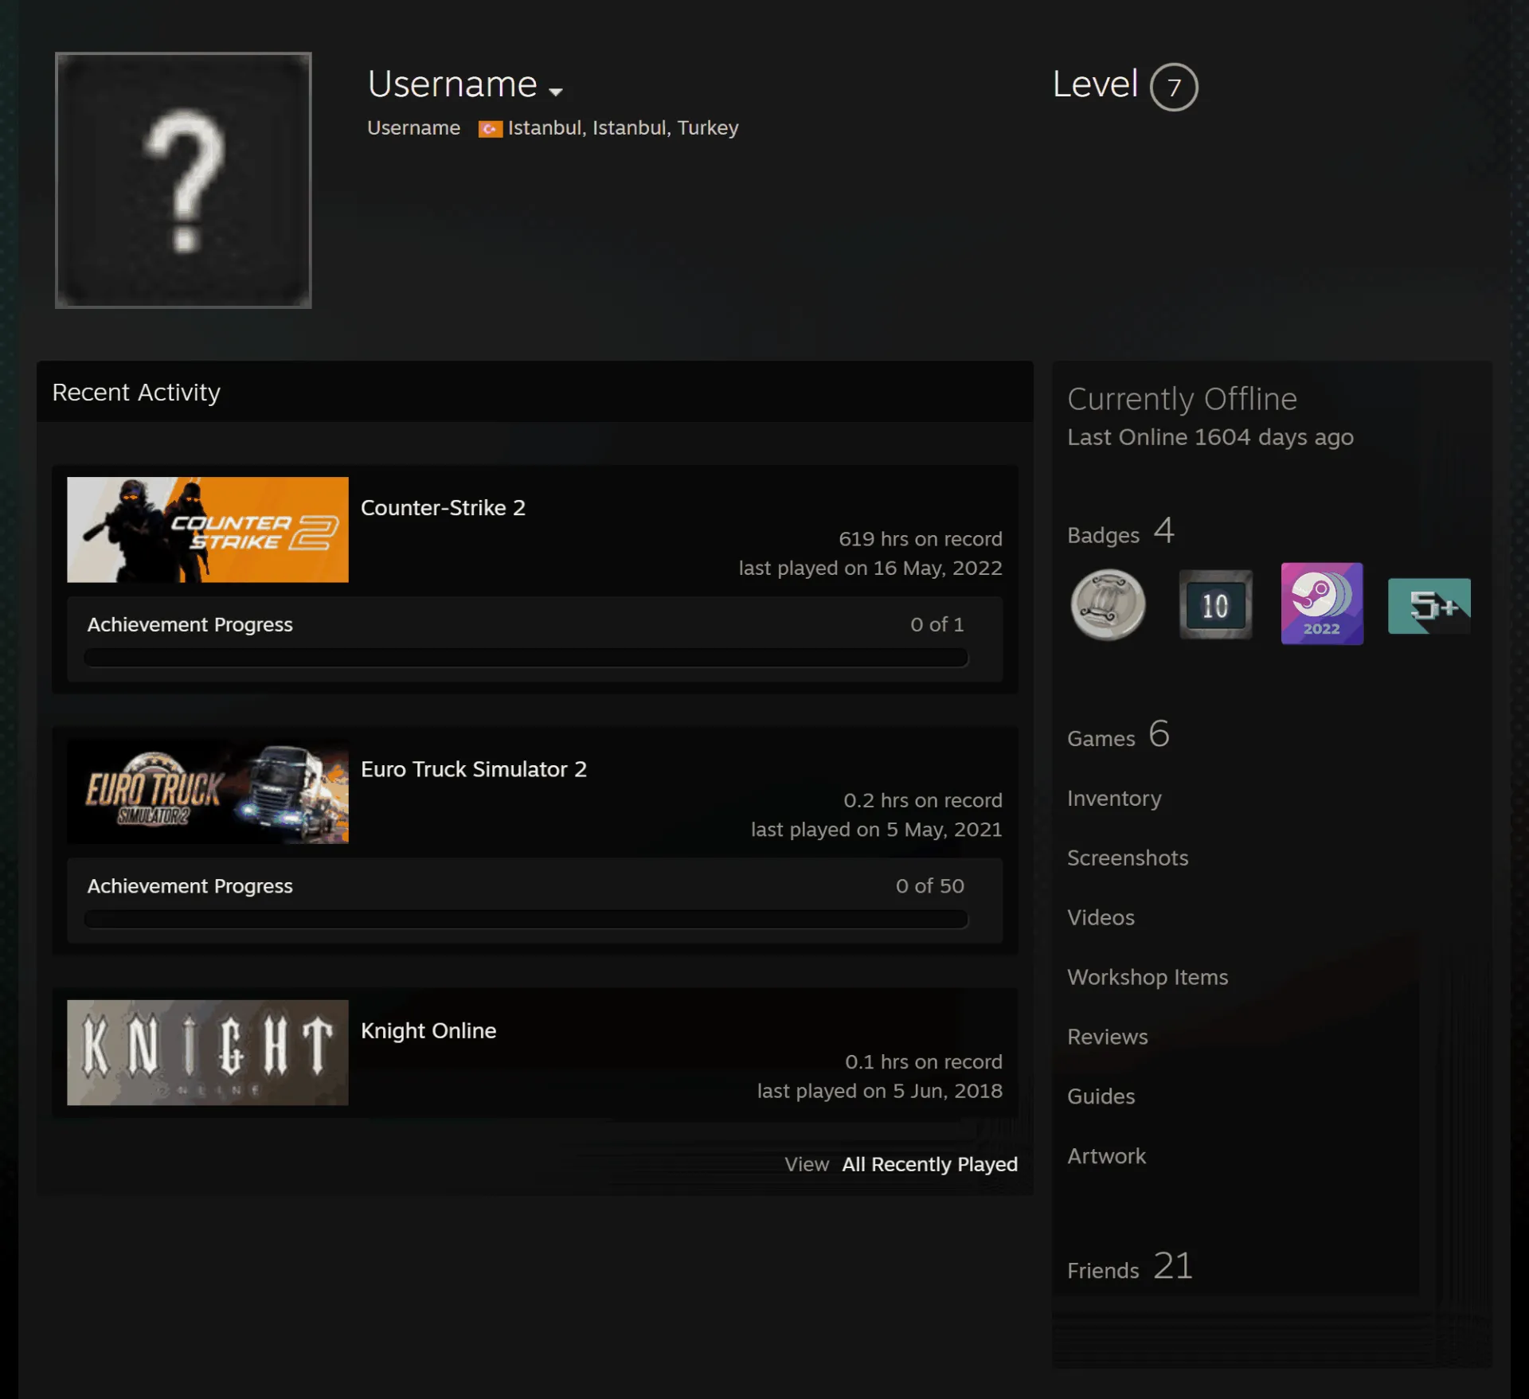Screen dimensions: 1529x1399
Task: Open the Guides link
Action: coord(1101,1096)
